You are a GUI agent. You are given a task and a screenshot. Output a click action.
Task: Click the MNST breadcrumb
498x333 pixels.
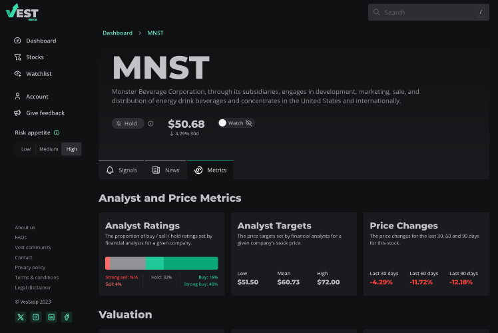point(155,33)
